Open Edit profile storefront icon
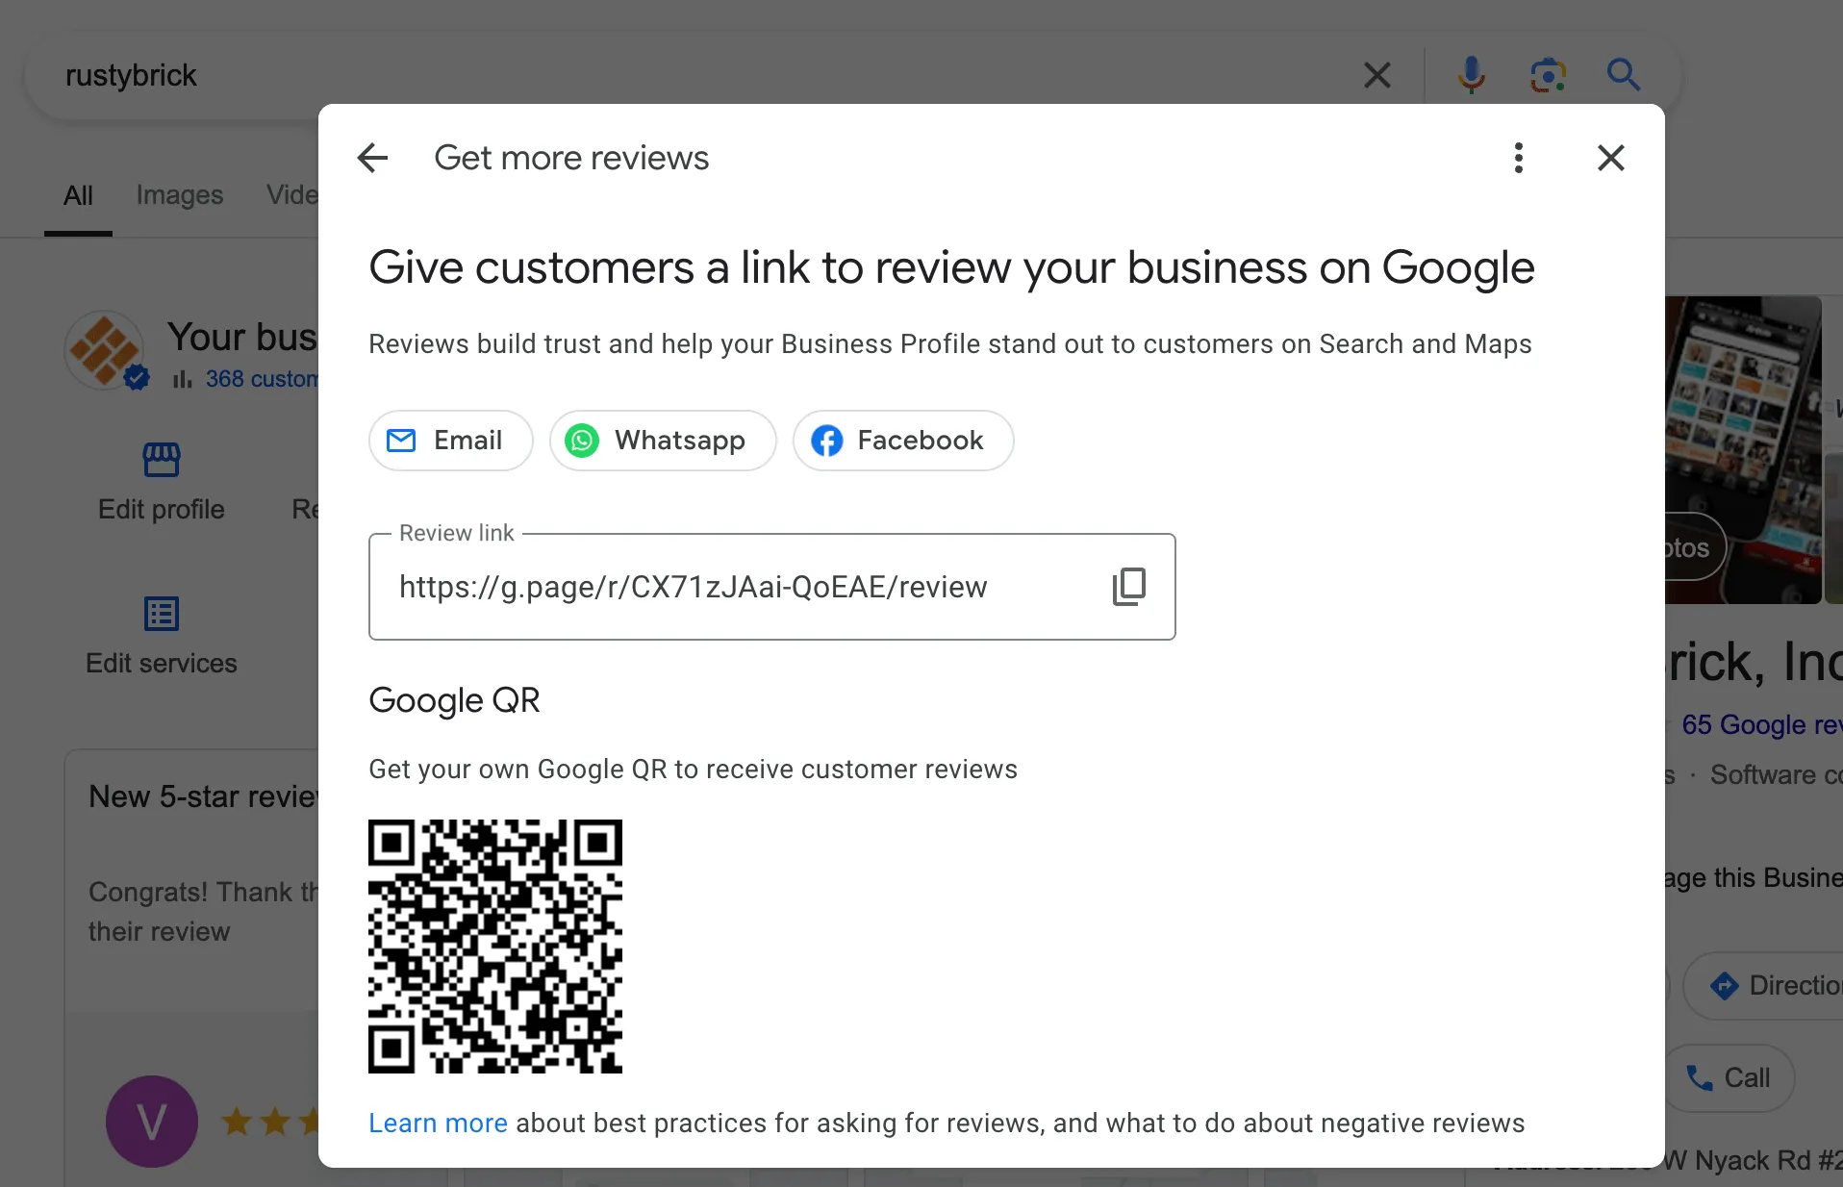This screenshot has height=1187, width=1843. (x=162, y=460)
